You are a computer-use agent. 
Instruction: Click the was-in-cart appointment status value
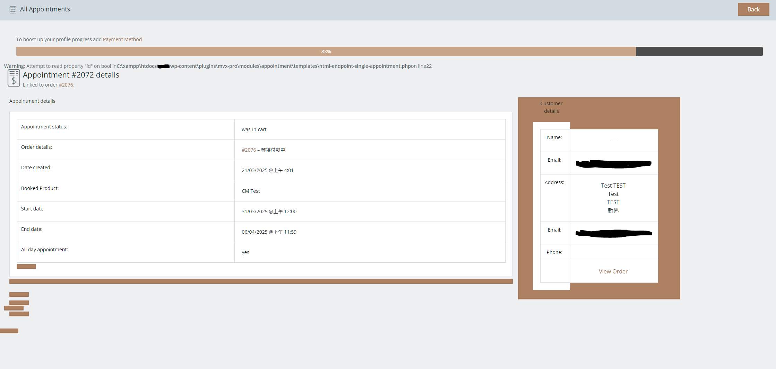(x=254, y=129)
